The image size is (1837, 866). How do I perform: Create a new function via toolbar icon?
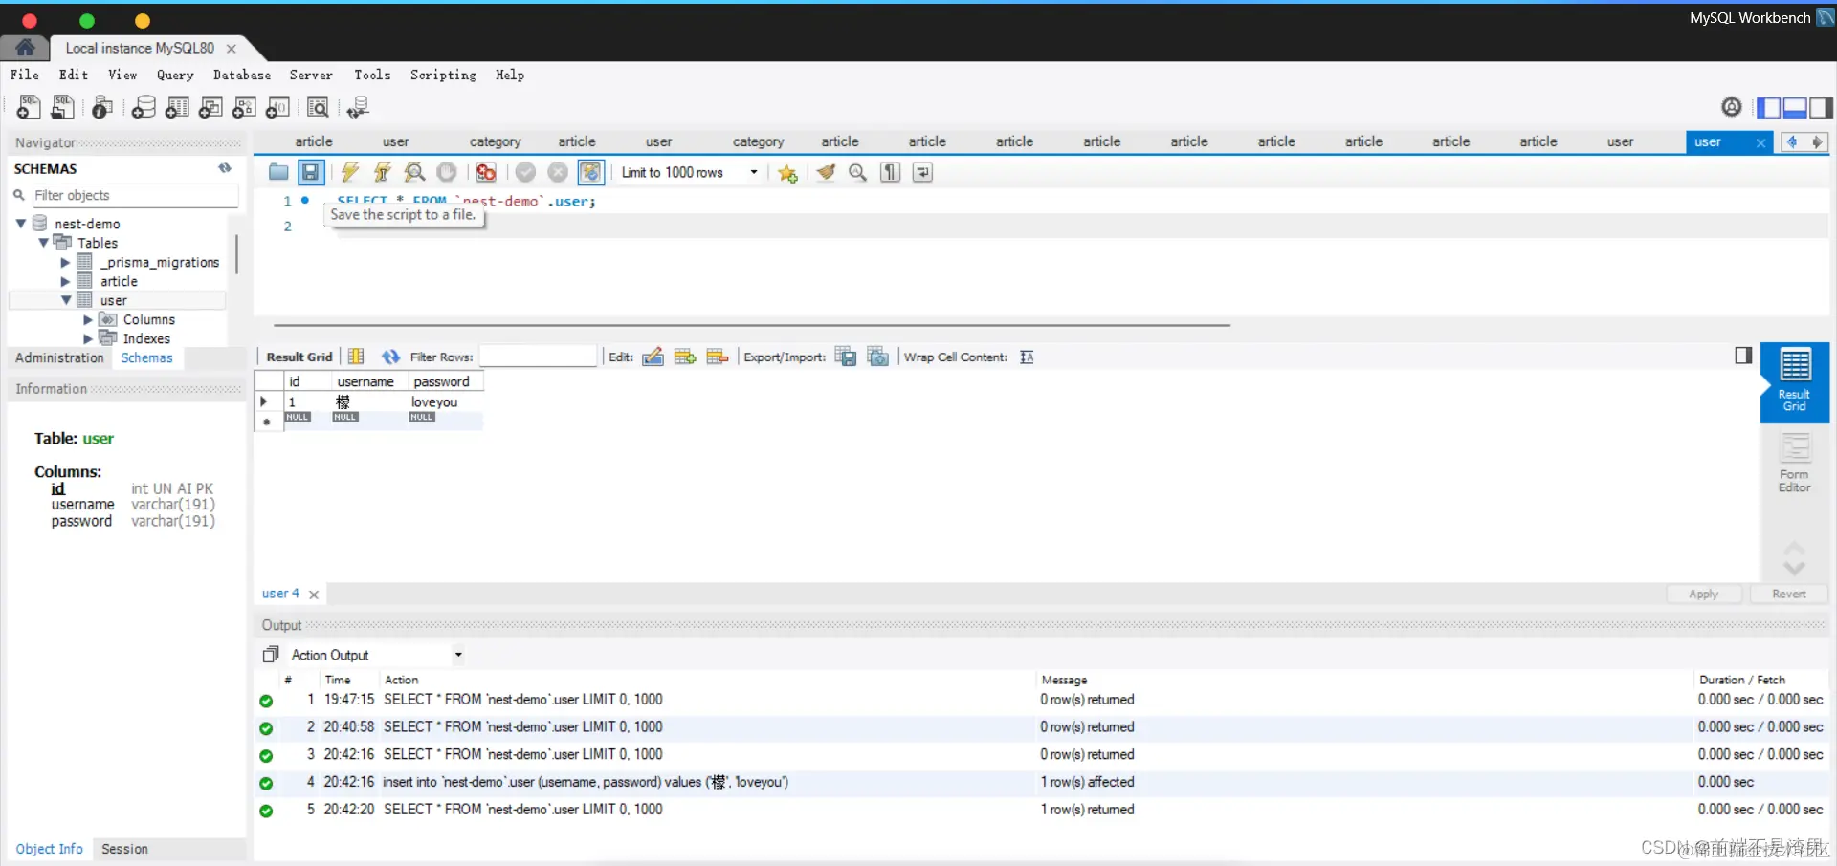tap(277, 107)
